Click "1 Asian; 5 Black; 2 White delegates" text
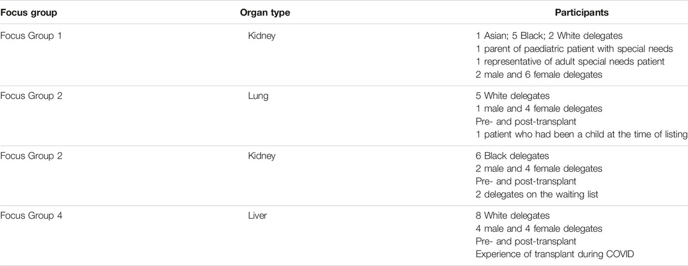This screenshot has width=688, height=266. pos(549,36)
